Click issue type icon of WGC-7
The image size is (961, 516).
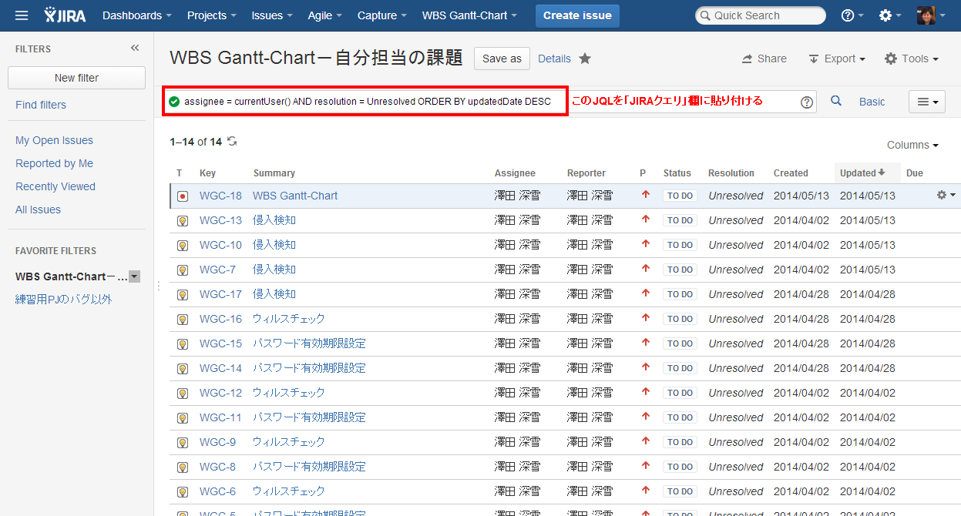pyautogui.click(x=183, y=270)
